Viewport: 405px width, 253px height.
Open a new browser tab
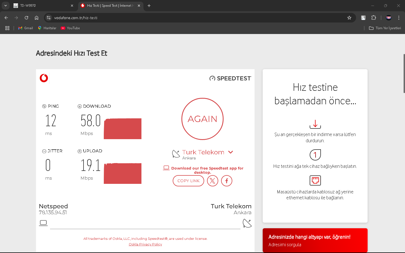pos(149,6)
